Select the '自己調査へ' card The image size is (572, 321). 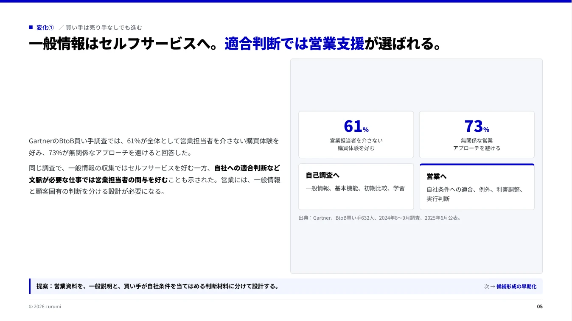(x=356, y=187)
